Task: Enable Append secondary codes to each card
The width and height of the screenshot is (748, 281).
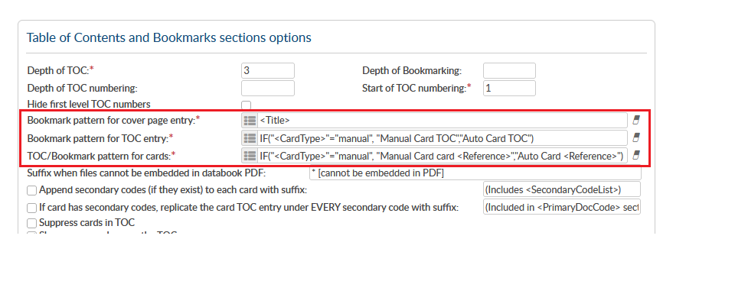Action: [x=31, y=191]
